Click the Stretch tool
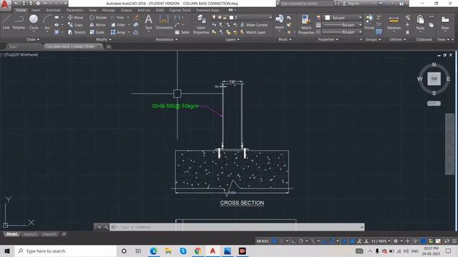The height and width of the screenshot is (257, 458). pyautogui.click(x=77, y=32)
